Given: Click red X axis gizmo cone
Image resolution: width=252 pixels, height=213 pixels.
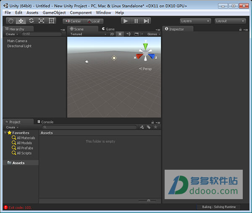Looking at the screenshot, I should point(139,56).
